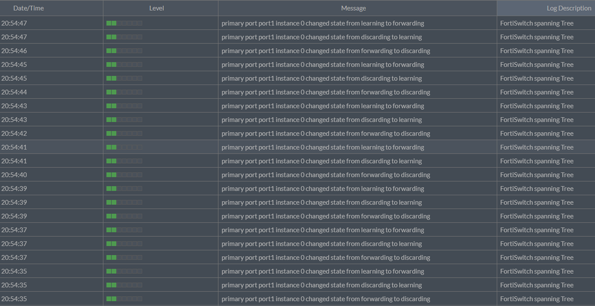Pick the 20:54:42 timestamp entry
This screenshot has width=595, height=306.
pos(14,134)
